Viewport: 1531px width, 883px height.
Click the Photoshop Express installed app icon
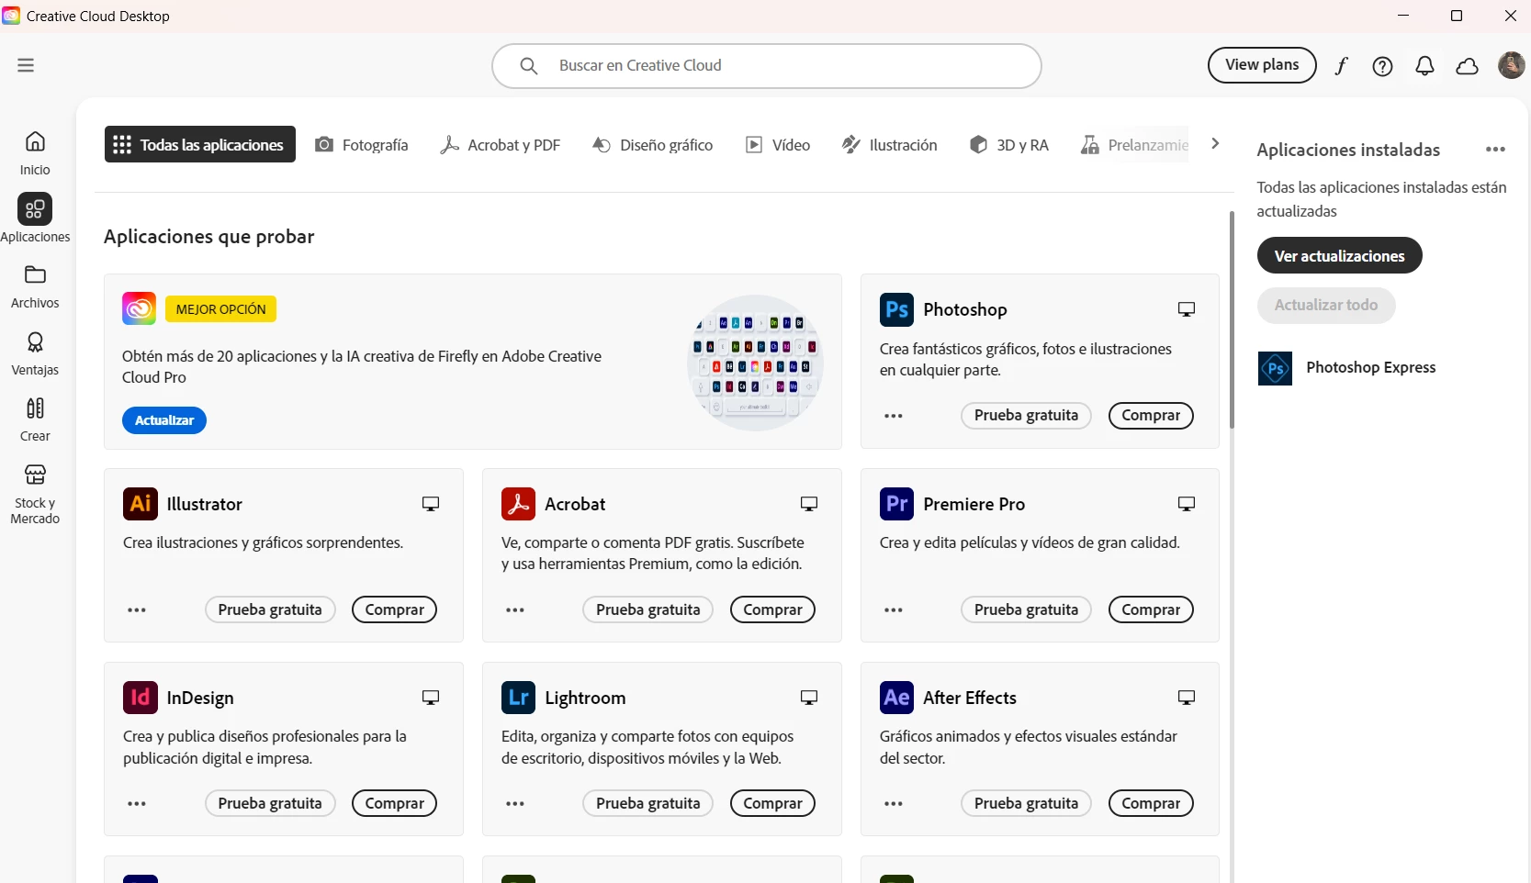1275,368
